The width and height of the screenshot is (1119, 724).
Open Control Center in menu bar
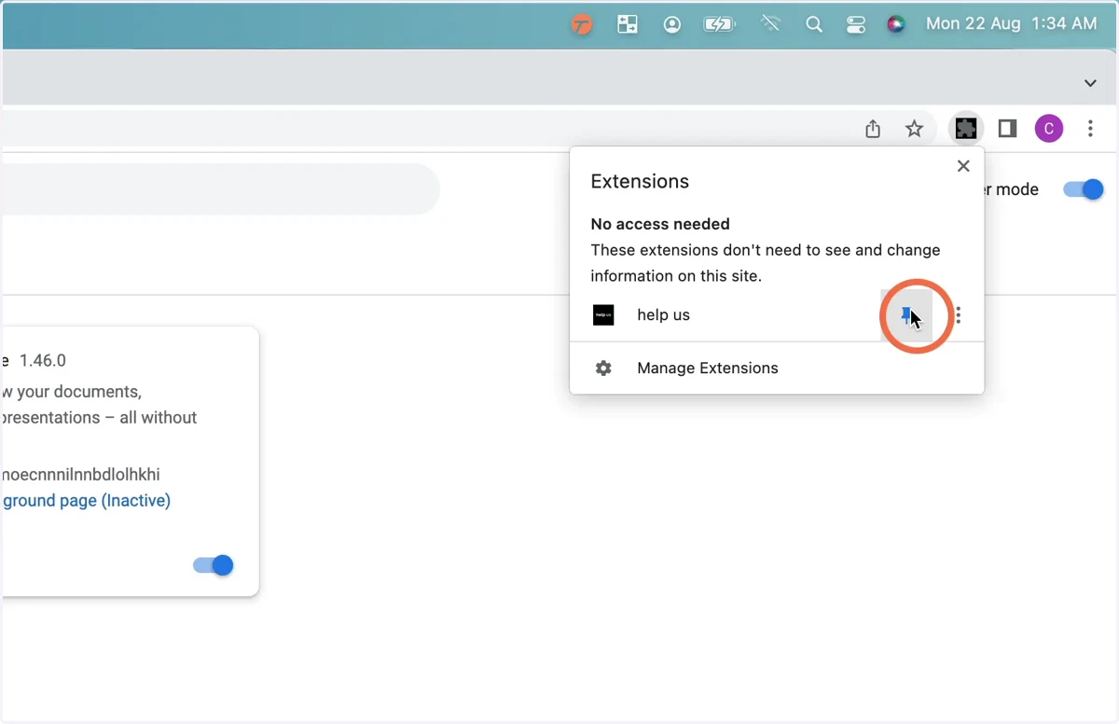coord(856,24)
